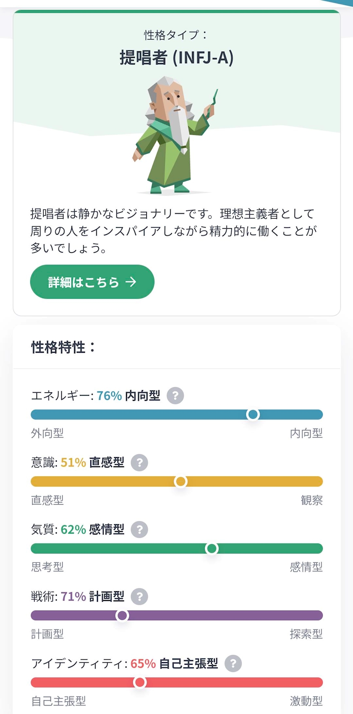Click the red アイデンティティ slider handle
The image size is (353, 714).
140,682
